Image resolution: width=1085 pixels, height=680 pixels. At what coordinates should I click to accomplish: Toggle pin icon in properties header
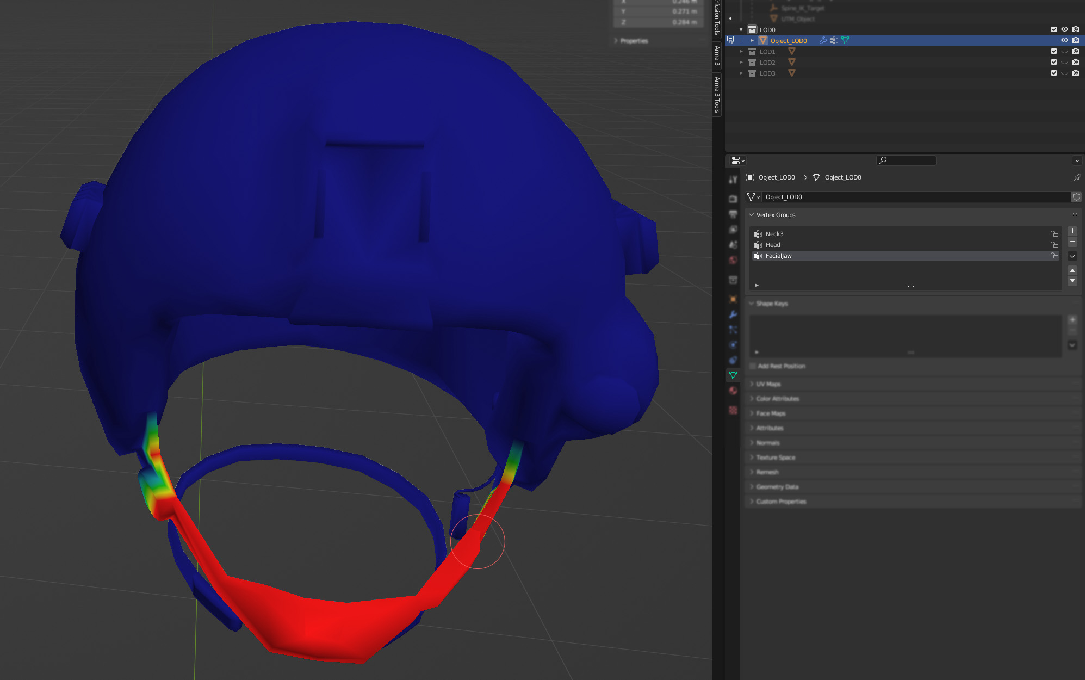click(1077, 177)
